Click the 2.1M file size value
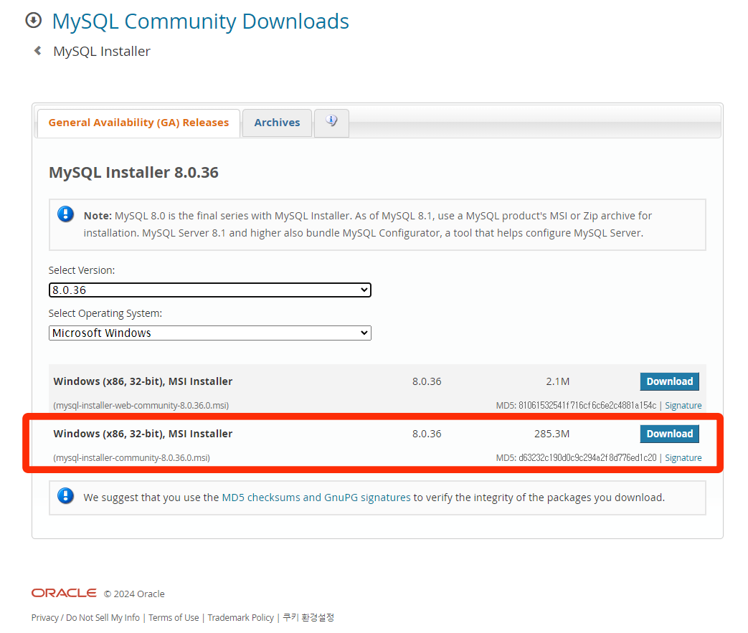 tap(558, 381)
